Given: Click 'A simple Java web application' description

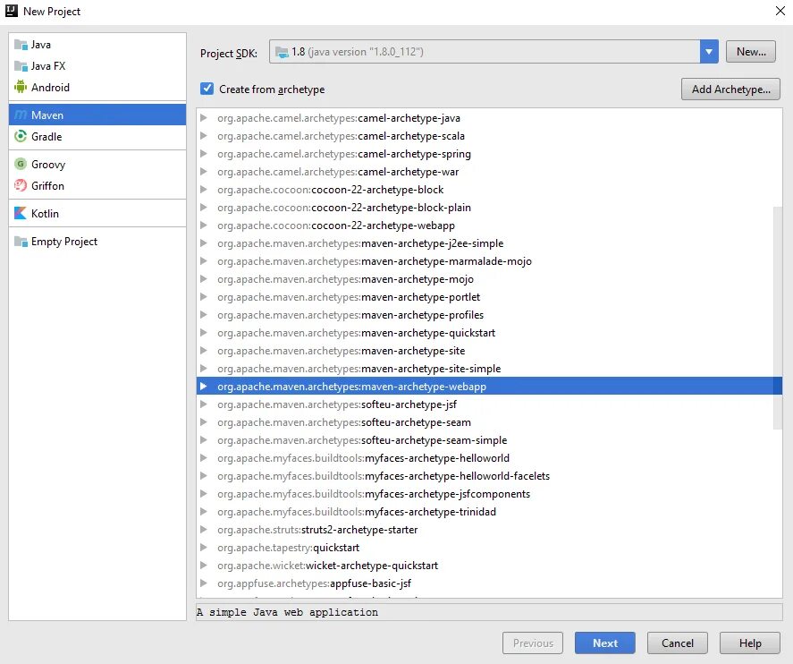Looking at the screenshot, I should pos(287,612).
